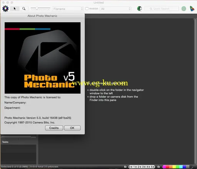This screenshot has width=197, height=169.
Task: Toggle the reverse sort checkbox
Action: click(87, 8)
